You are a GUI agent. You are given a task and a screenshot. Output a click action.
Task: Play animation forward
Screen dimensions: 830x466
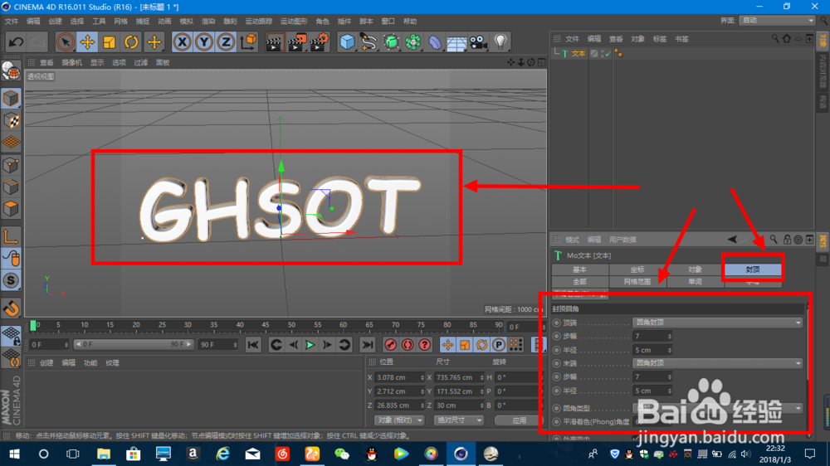coord(310,345)
